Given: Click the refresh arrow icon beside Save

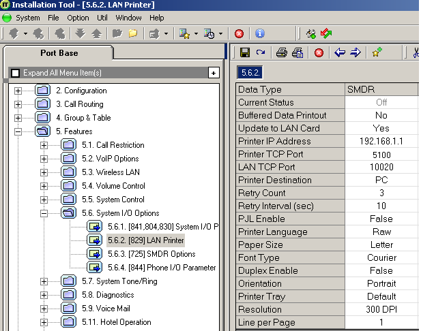Looking at the screenshot, I should [x=260, y=52].
